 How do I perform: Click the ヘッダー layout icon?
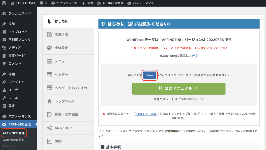pyautogui.click(x=49, y=74)
